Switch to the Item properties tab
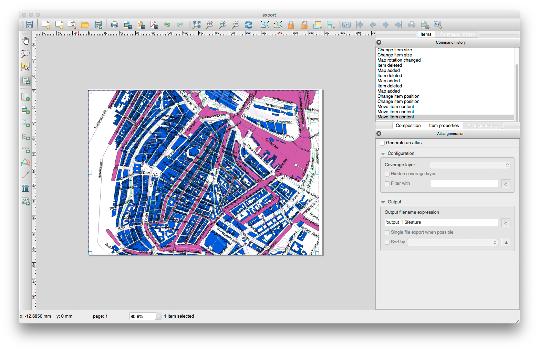The image size is (539, 351). tap(444, 126)
